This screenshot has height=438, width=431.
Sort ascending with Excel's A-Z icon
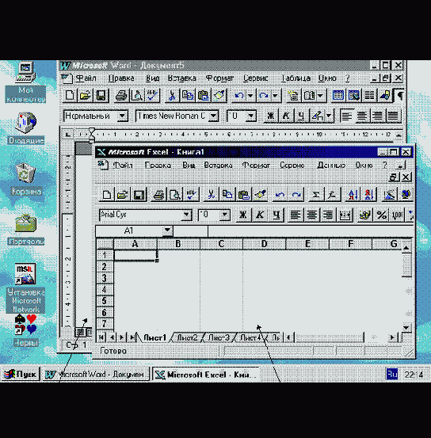[x=353, y=194]
